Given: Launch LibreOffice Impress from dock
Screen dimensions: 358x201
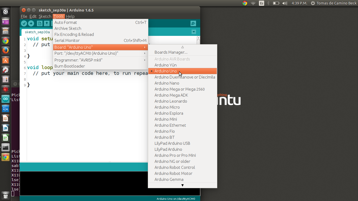Looking at the screenshot, I should coord(6,118).
